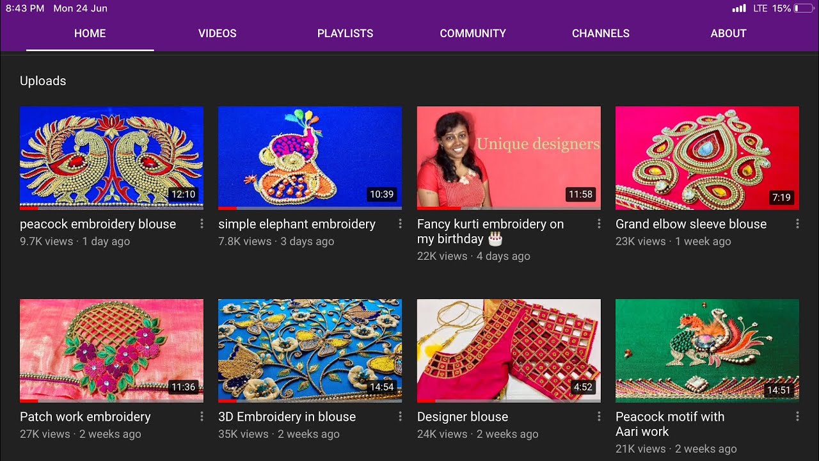The image size is (819, 461).
Task: Click '24K views · 2 weeks ago' text
Action: pos(478,434)
